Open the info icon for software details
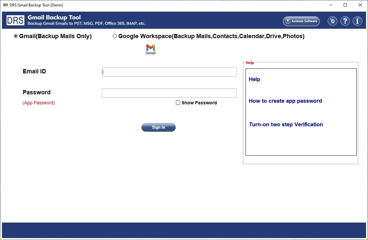Viewport: 368px width, 240px height. point(357,21)
